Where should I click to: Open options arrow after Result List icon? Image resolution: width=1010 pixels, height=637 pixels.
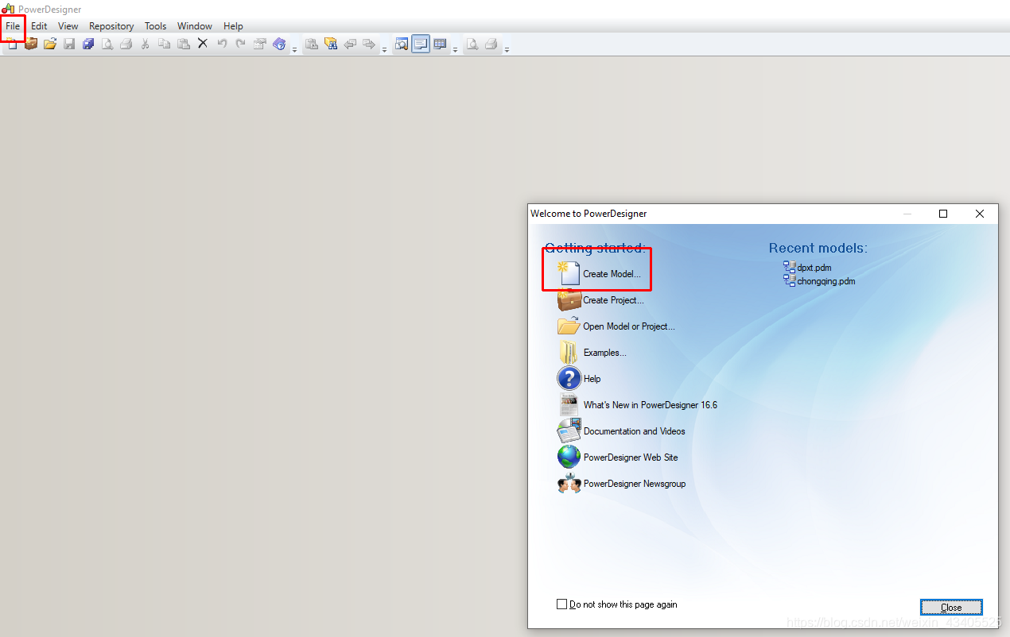coord(455,49)
